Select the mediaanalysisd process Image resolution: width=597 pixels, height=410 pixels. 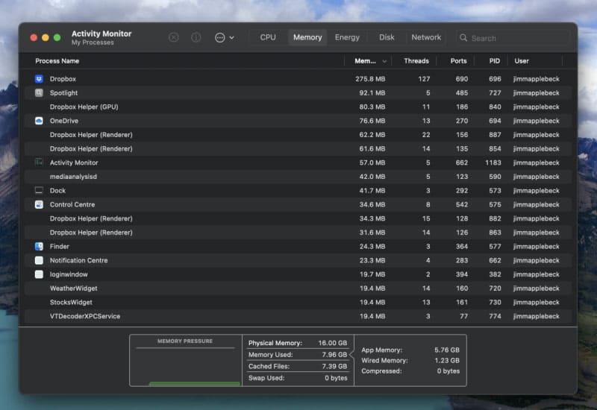pos(298,177)
